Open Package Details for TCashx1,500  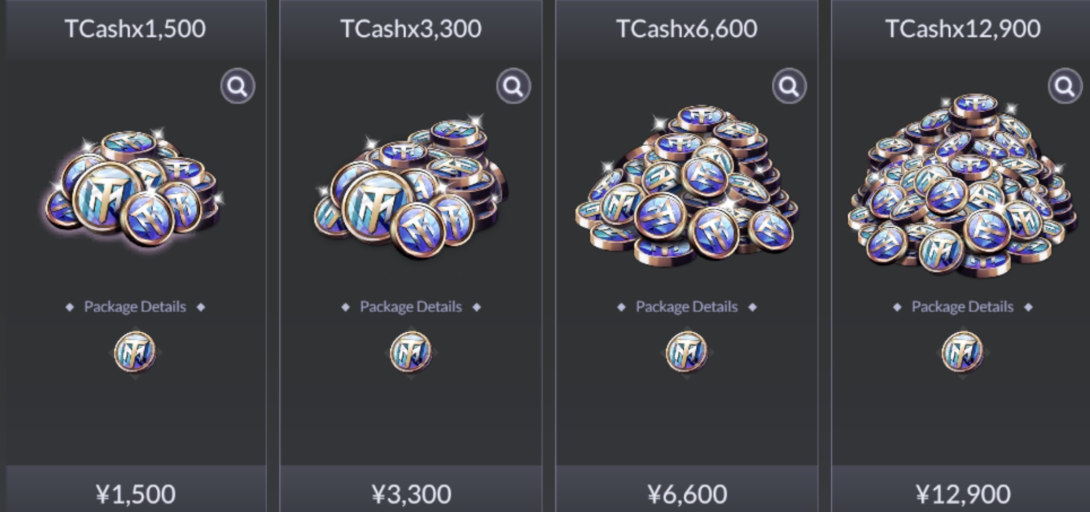(x=135, y=307)
